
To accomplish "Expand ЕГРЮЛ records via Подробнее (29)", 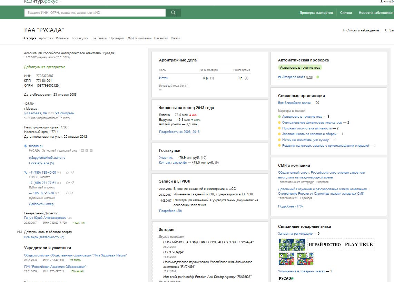I will coord(170,211).
